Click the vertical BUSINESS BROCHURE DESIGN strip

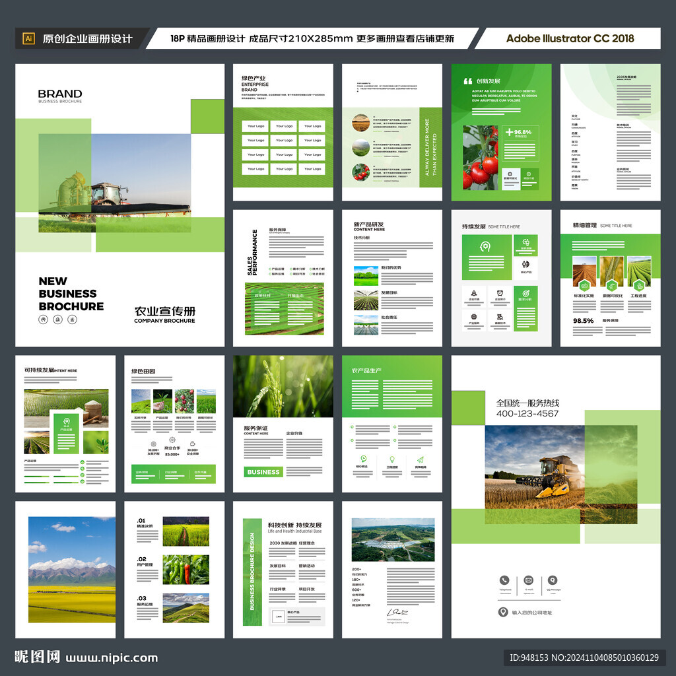(252, 572)
